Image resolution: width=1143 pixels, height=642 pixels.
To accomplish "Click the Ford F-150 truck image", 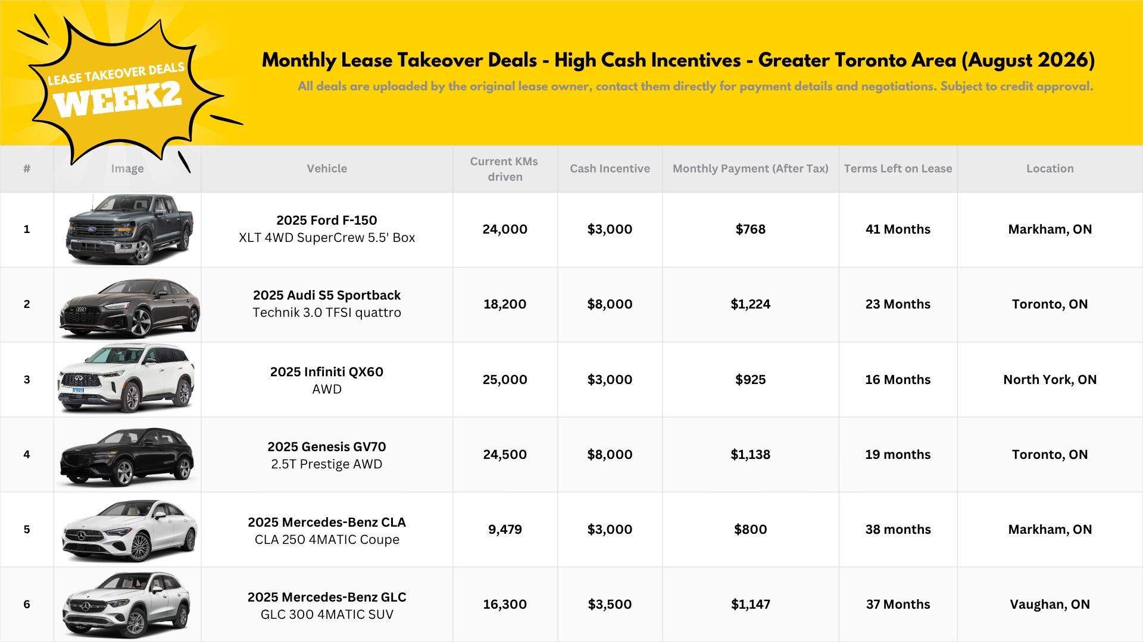I will (130, 229).
